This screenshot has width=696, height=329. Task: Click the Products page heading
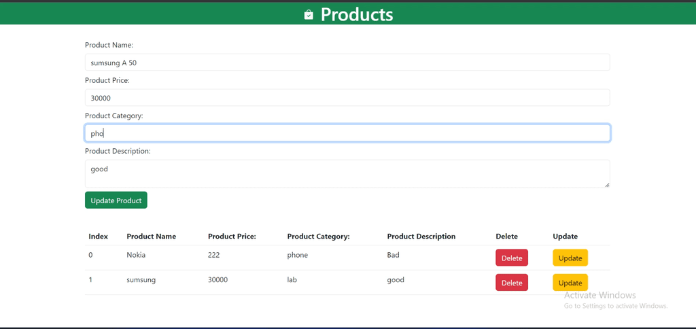click(357, 15)
